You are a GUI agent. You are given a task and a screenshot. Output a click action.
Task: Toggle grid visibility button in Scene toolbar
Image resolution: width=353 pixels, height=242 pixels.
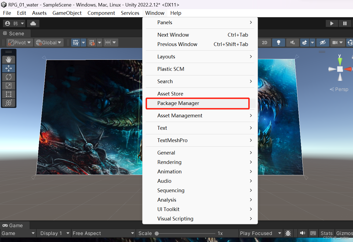click(x=76, y=43)
